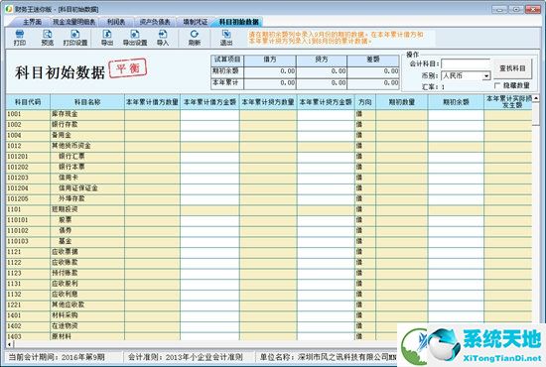Screen dimensions: 546x367
Task: Select row 101204 信用证保证金
Action: (269, 188)
